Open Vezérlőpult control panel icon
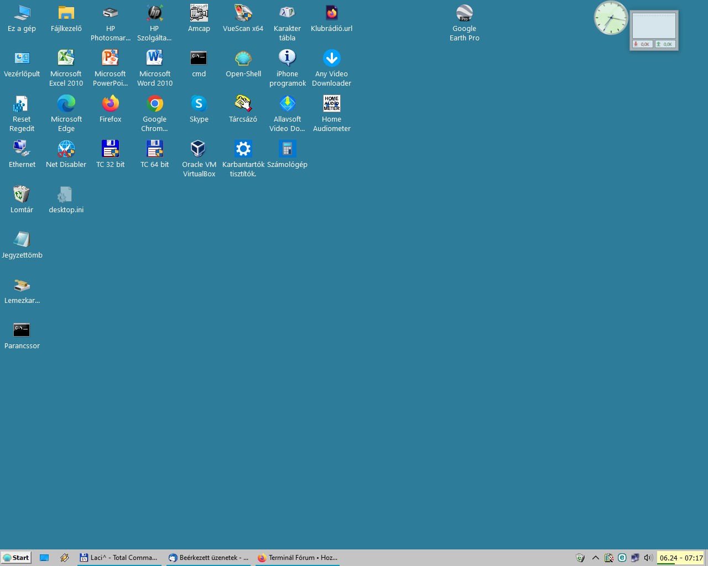Screen dimensions: 708x566 click(x=22, y=64)
